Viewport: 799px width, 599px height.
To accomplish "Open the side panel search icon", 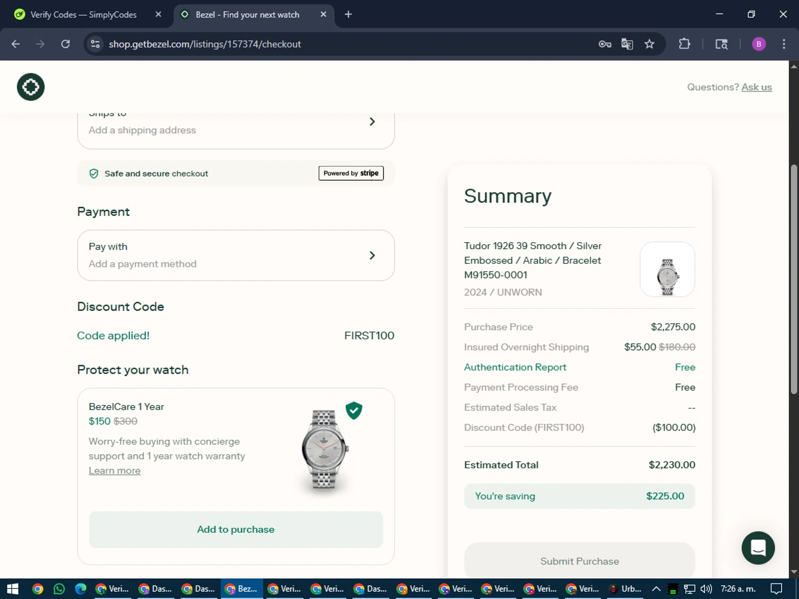I will (x=721, y=44).
